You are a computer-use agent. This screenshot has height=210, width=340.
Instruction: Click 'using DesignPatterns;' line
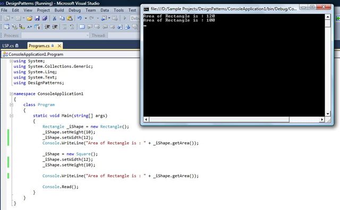pyautogui.click(x=39, y=83)
